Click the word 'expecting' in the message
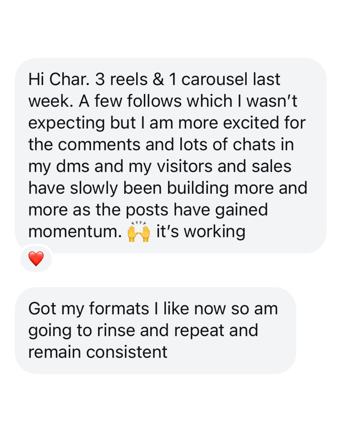 (66, 123)
